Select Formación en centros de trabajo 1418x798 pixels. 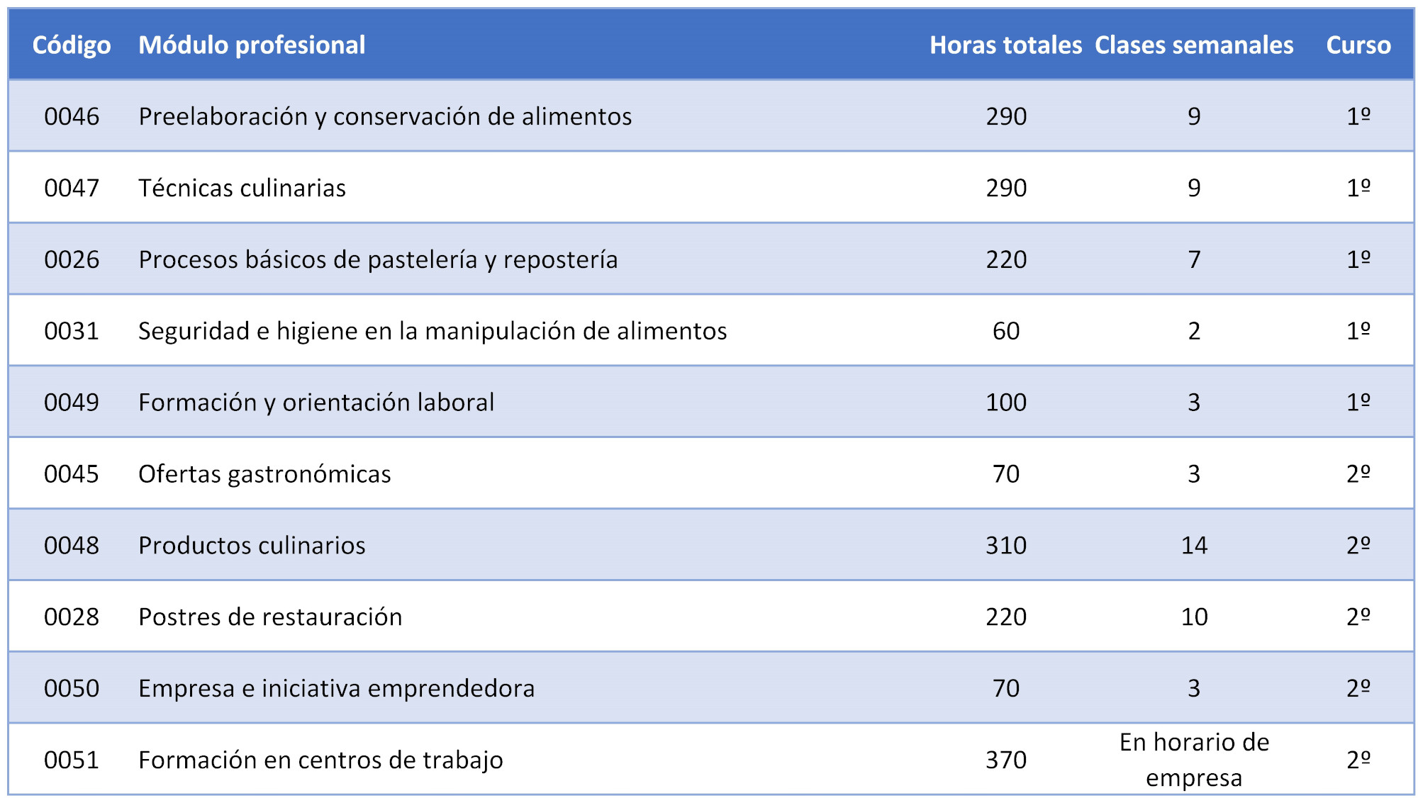click(x=320, y=760)
